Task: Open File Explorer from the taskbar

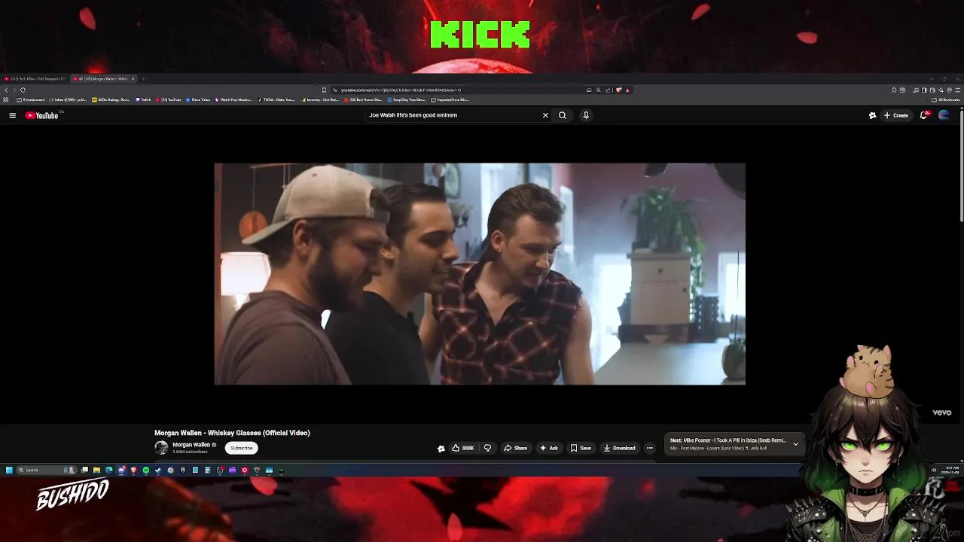Action: click(x=96, y=470)
